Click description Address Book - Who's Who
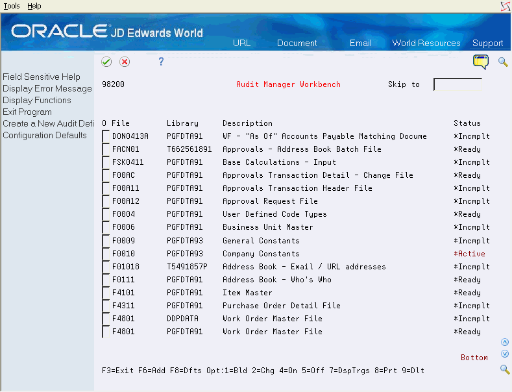512x392 pixels. coord(277,280)
